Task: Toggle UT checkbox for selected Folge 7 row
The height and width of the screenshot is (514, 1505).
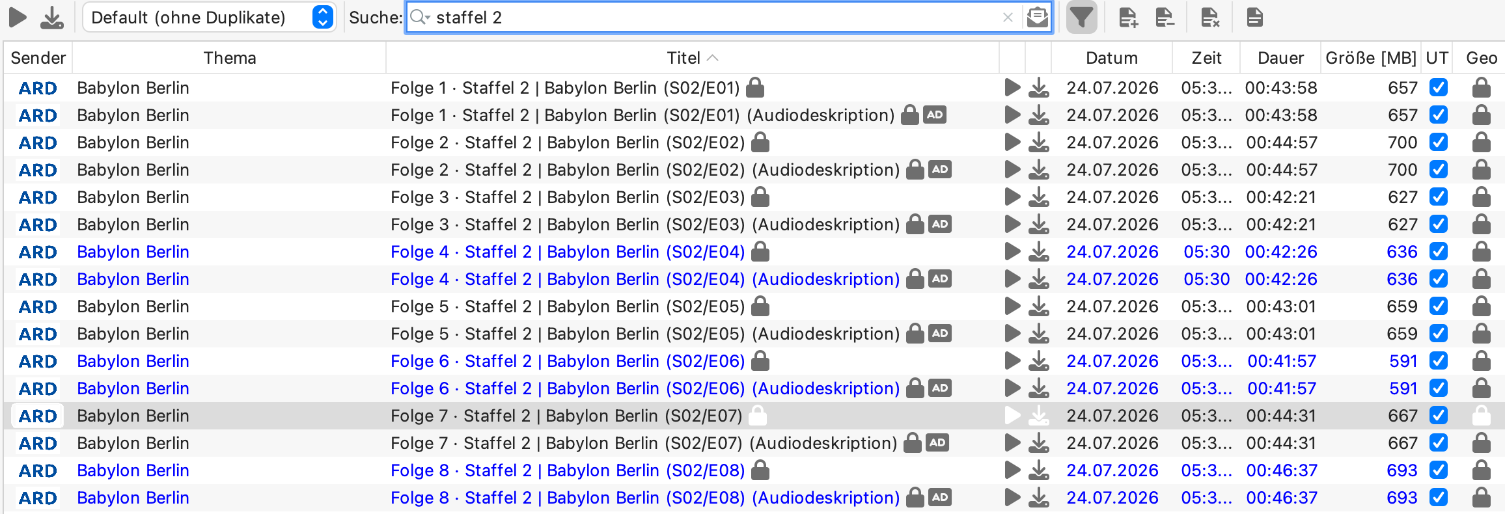Action: click(x=1439, y=415)
